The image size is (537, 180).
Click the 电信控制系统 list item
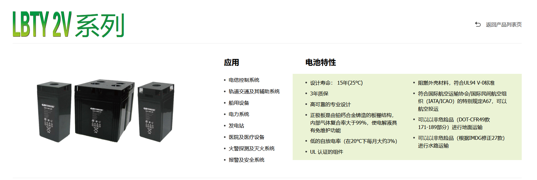[x=244, y=80]
